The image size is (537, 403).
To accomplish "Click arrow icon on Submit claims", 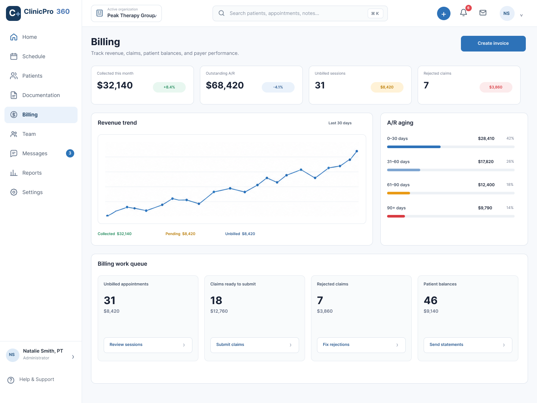I will 291,345.
